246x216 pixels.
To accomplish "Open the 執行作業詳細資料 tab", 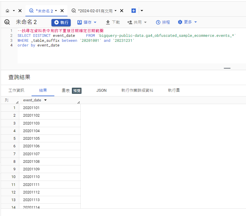I will [x=137, y=90].
